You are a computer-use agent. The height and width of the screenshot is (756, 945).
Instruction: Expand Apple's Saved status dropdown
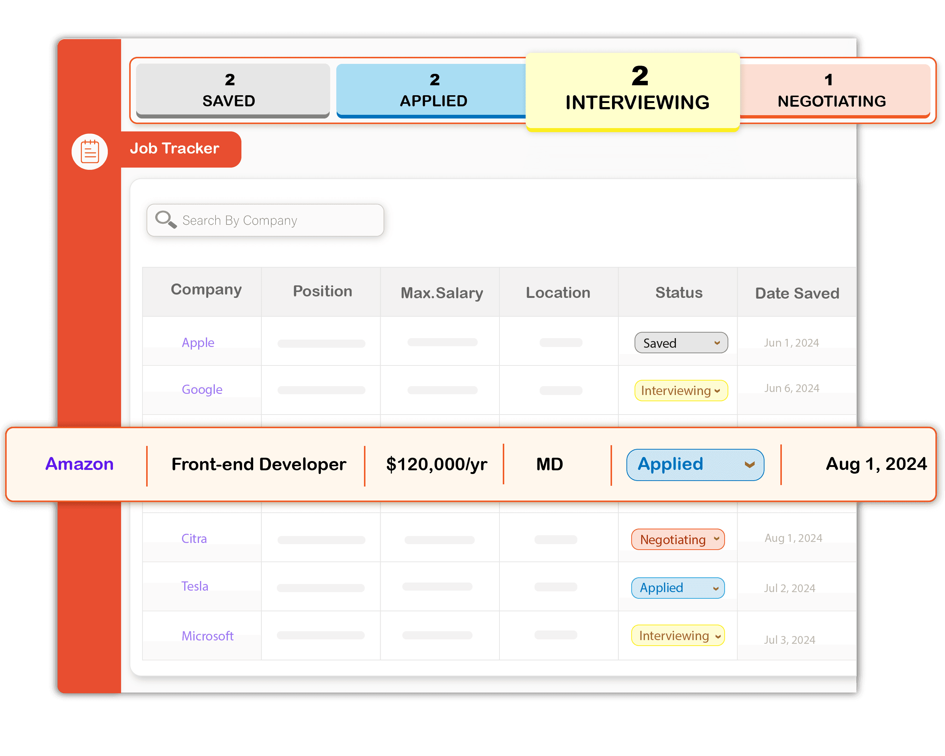681,343
